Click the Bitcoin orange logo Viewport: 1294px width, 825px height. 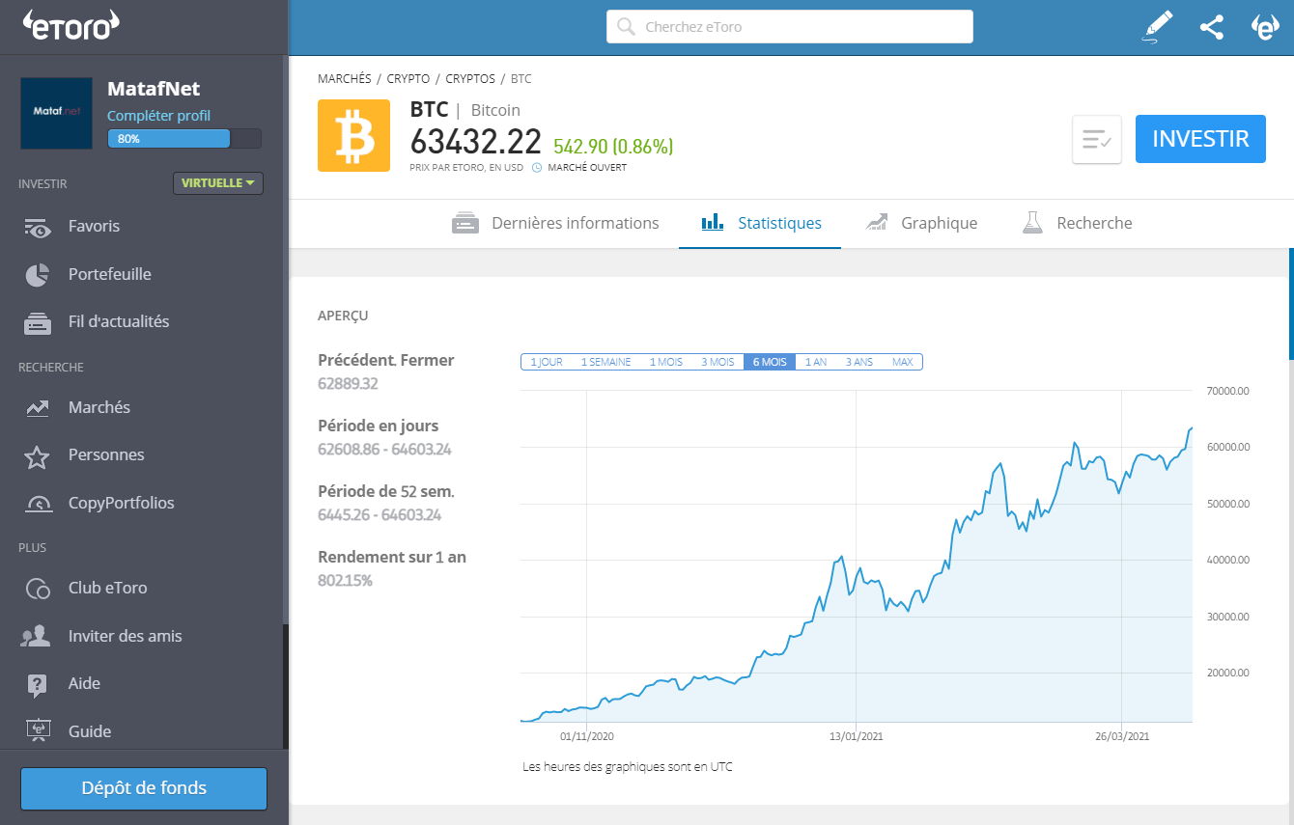click(354, 136)
